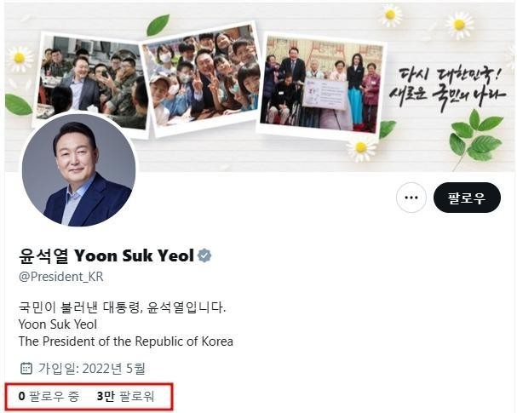Click the left banner photo with soldiers
Image resolution: width=517 pixels, height=413 pixels.
[90, 83]
